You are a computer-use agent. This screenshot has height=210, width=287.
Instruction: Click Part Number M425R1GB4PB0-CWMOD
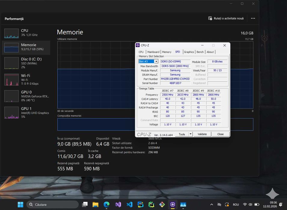(175, 79)
